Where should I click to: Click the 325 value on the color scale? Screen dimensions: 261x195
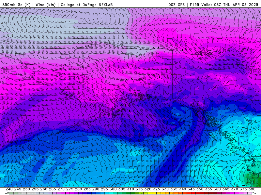(x=157, y=189)
